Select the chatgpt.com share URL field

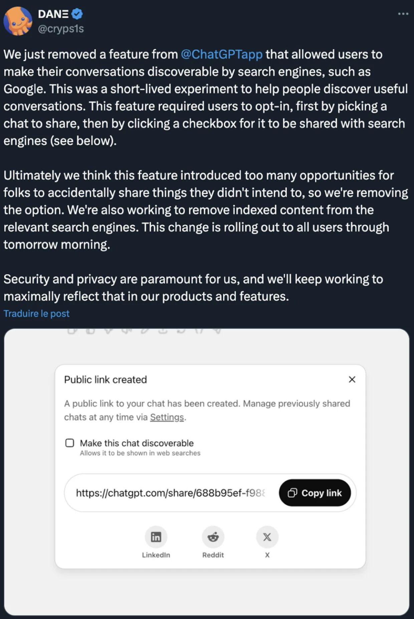171,493
